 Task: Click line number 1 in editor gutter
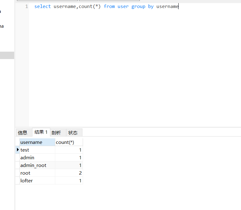(x=27, y=6)
